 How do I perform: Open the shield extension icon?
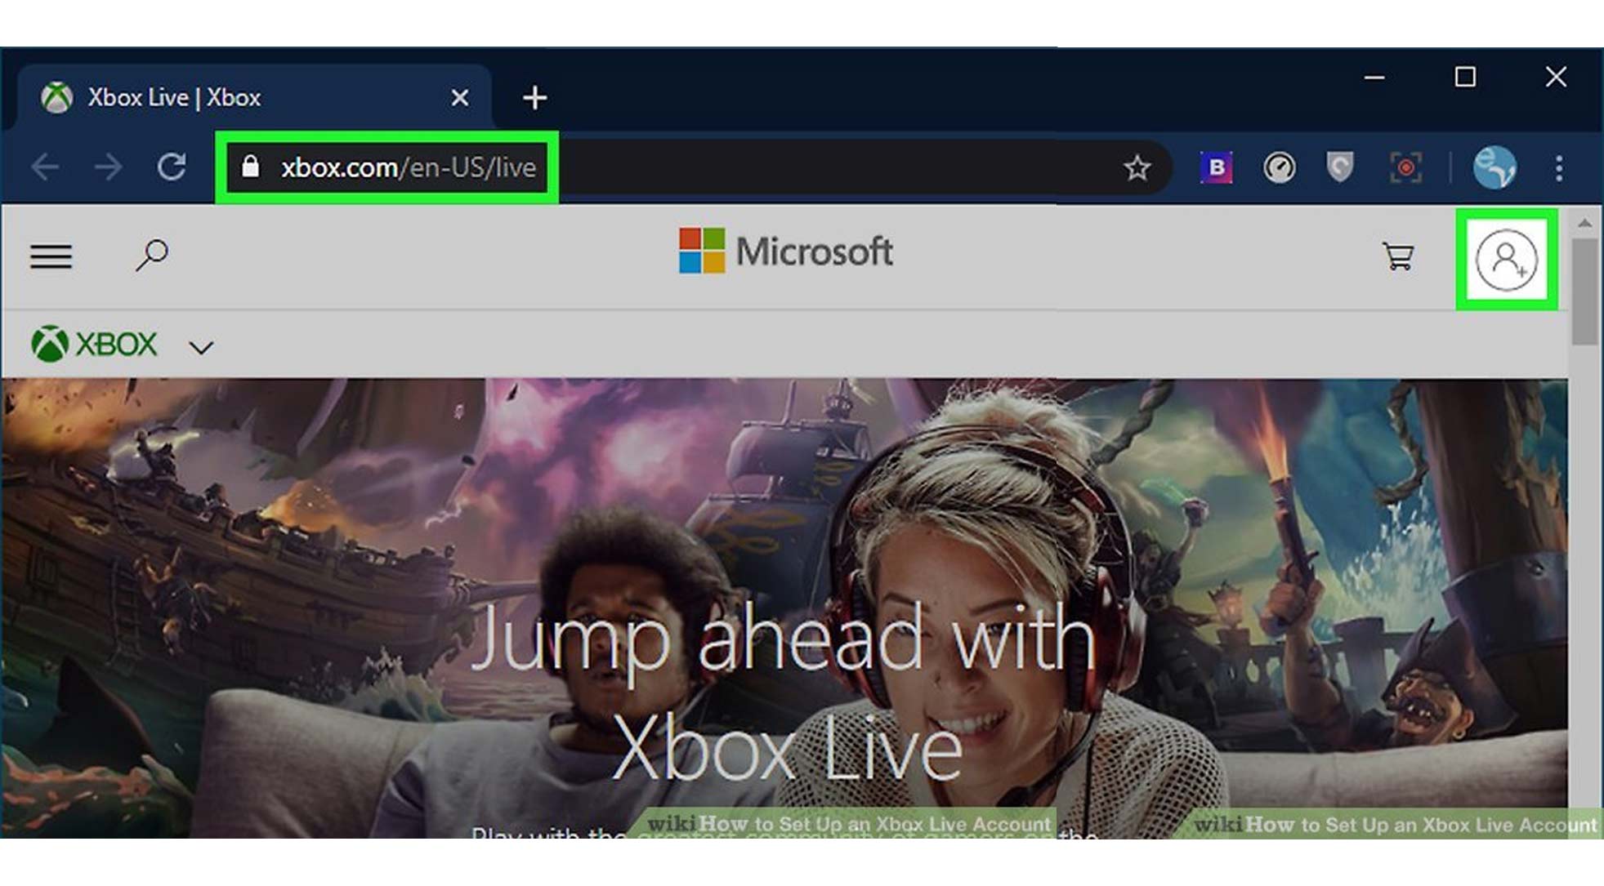1340,167
